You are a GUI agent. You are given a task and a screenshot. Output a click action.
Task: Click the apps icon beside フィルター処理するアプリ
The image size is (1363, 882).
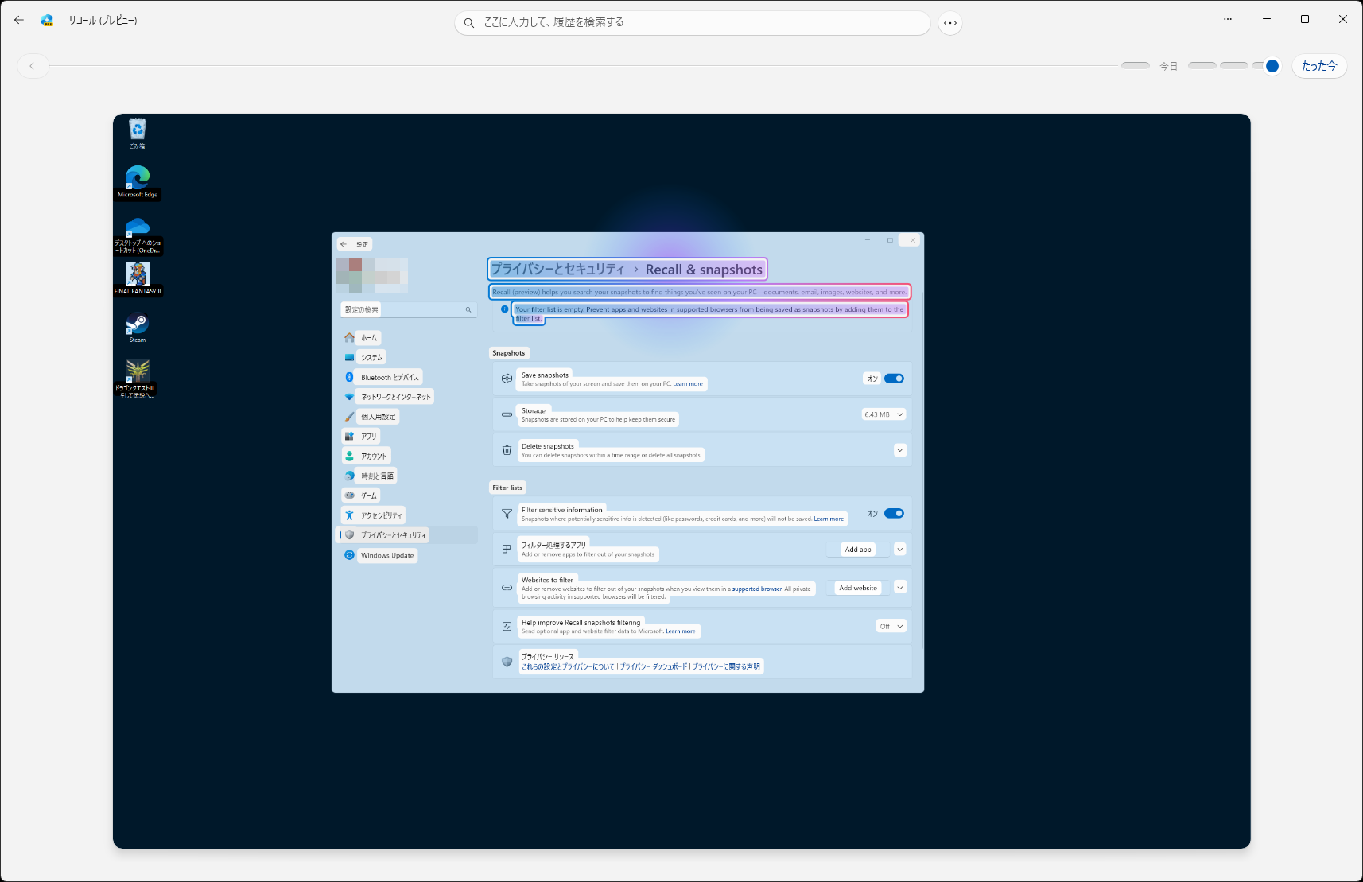point(507,549)
